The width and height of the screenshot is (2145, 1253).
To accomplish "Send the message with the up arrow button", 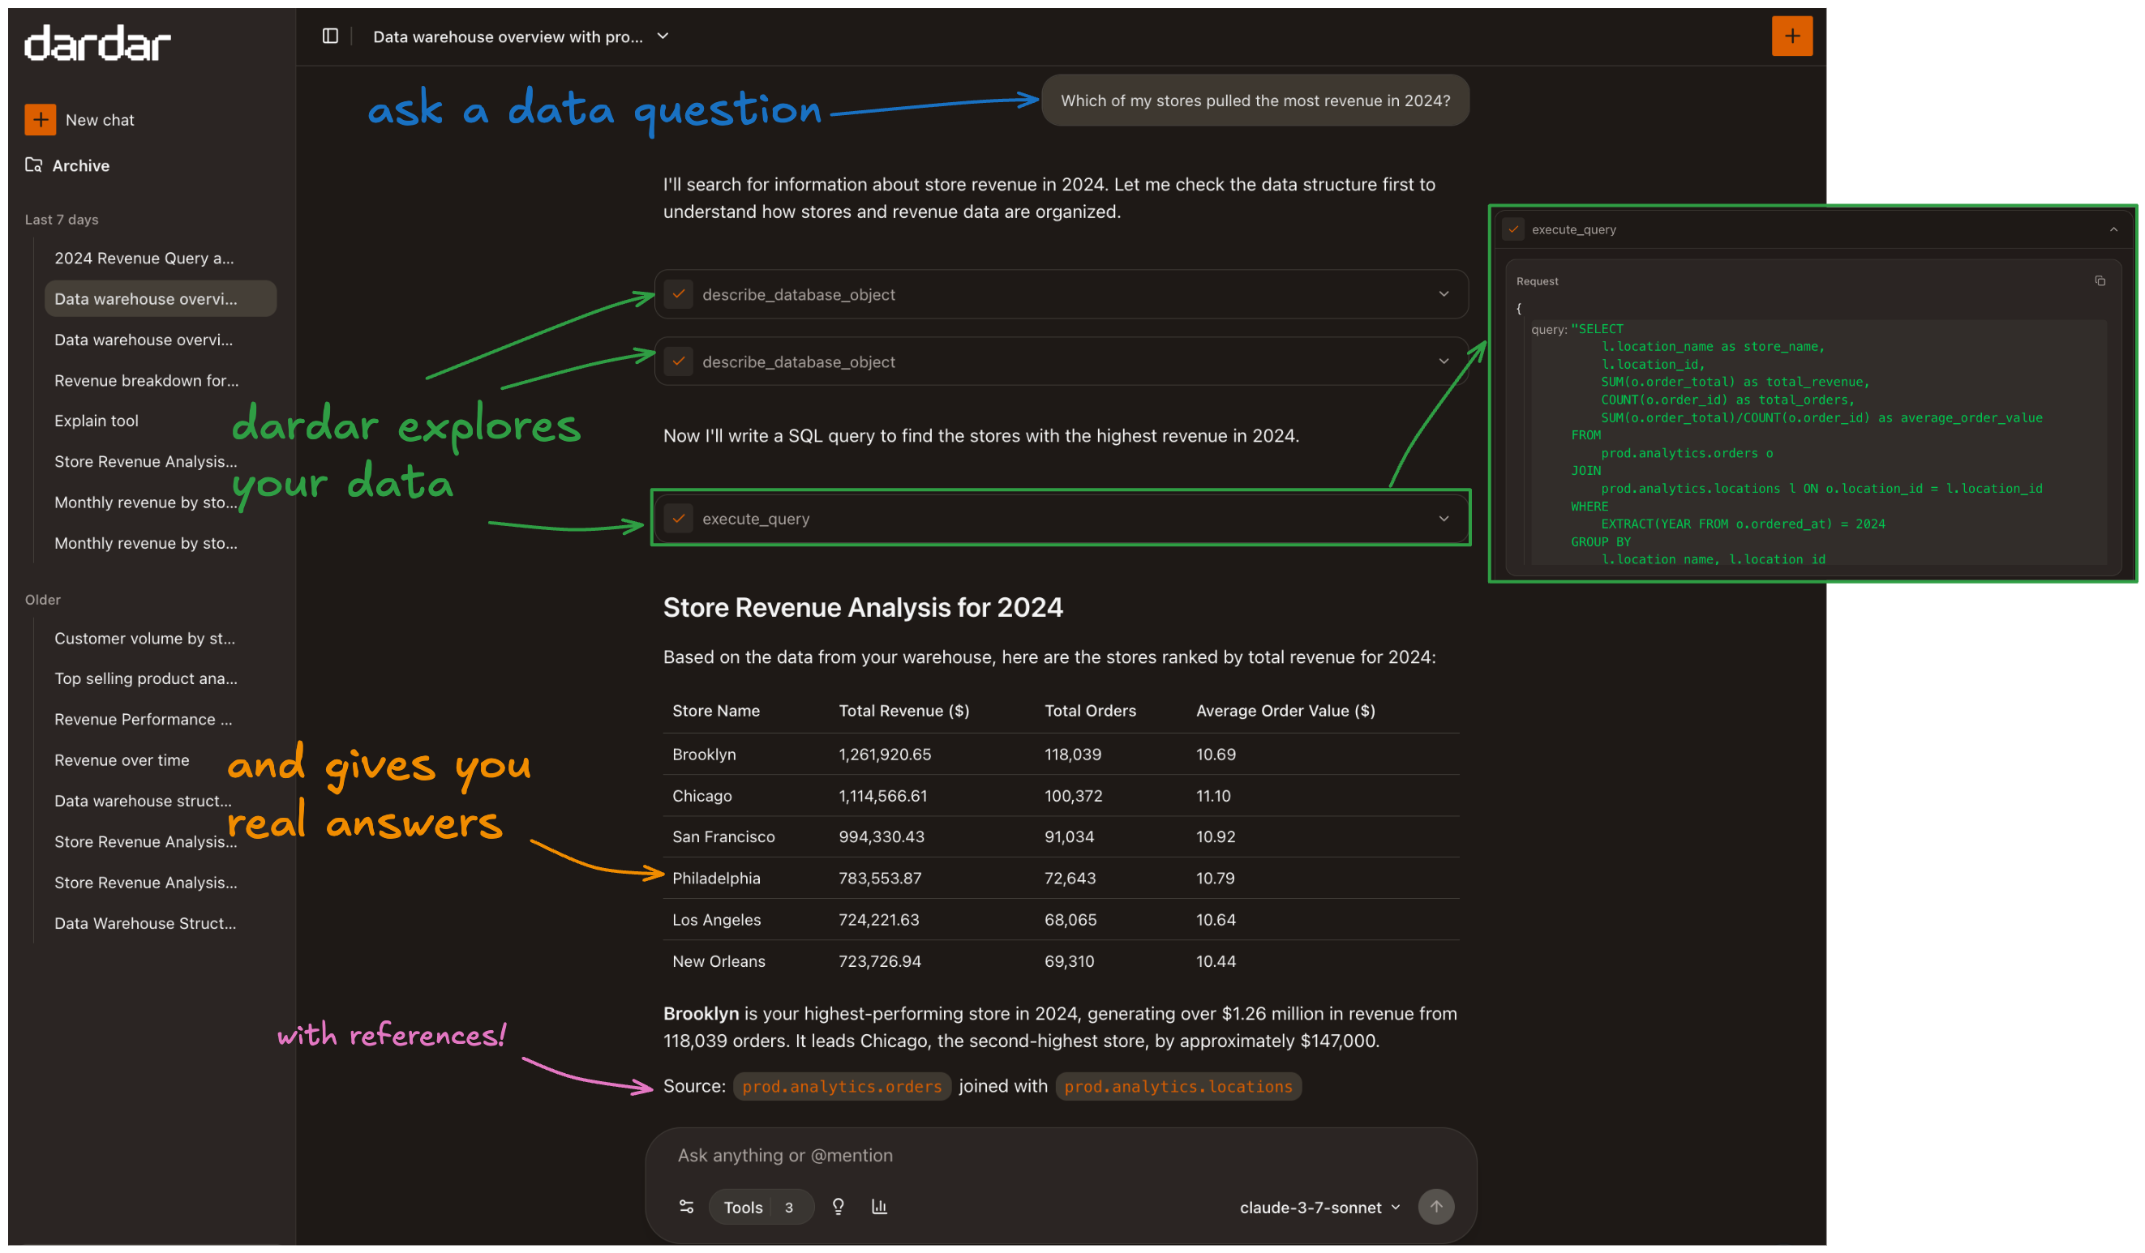I will 1436,1206.
